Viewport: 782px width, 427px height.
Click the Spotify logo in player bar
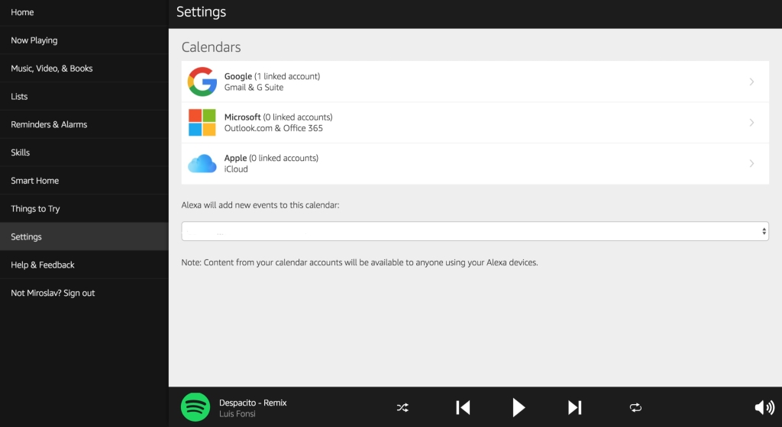195,407
